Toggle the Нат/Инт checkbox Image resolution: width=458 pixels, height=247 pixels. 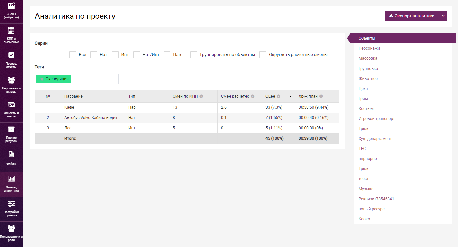click(x=137, y=55)
